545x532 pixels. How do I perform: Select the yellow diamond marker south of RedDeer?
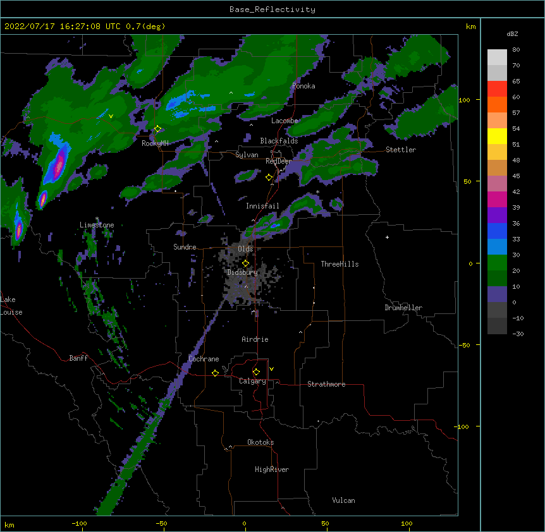click(269, 178)
